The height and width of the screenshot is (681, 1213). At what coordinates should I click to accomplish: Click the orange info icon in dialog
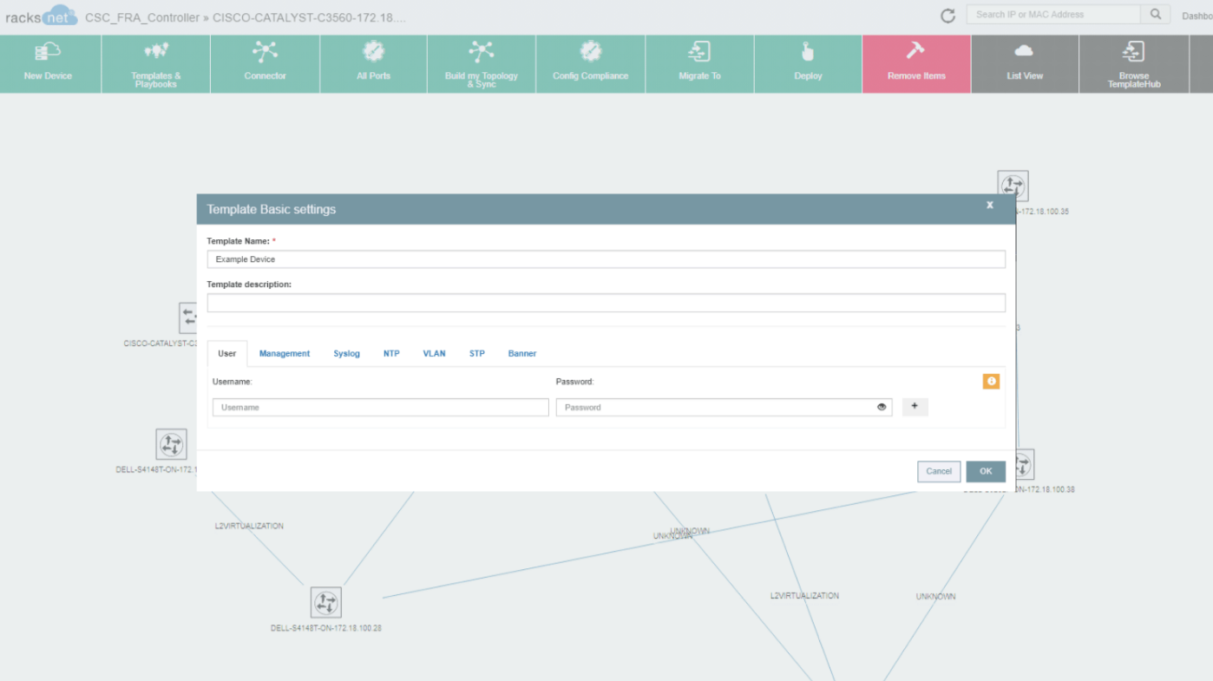click(x=991, y=382)
